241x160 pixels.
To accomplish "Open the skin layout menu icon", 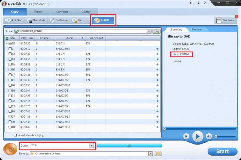I will click(x=192, y=3).
